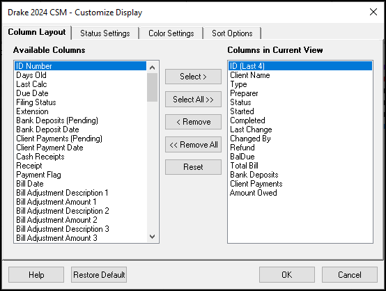Image resolution: width=386 pixels, height=291 pixels.
Task: Confirm the dialog with OK
Action: pyautogui.click(x=287, y=275)
